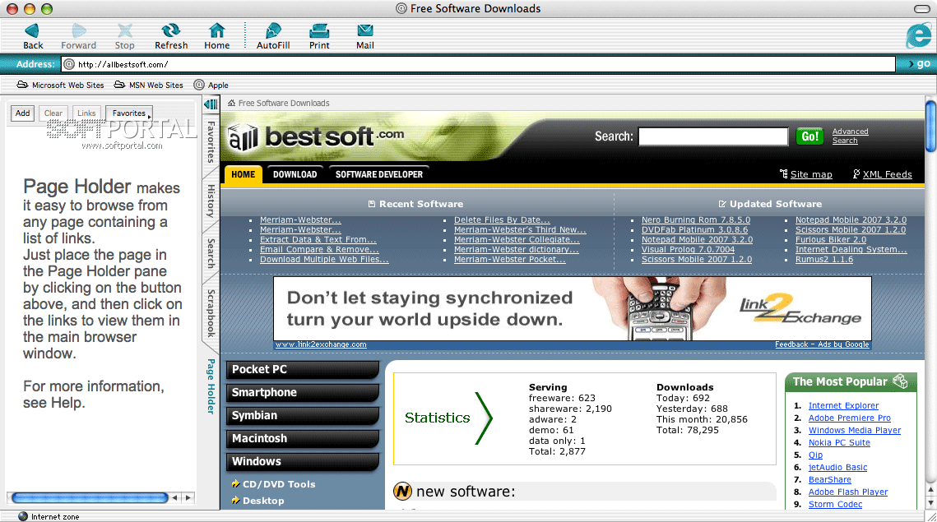Switch to the History side tab

(x=211, y=201)
